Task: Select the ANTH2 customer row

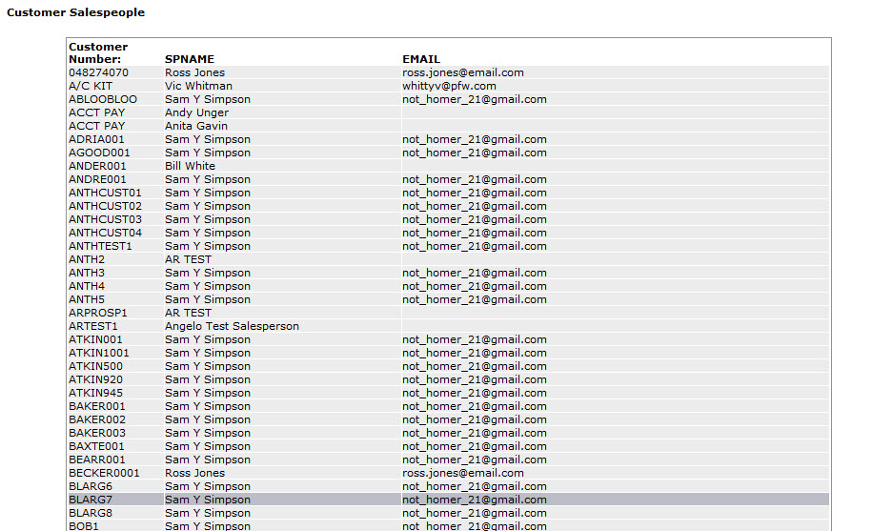Action: 448,259
